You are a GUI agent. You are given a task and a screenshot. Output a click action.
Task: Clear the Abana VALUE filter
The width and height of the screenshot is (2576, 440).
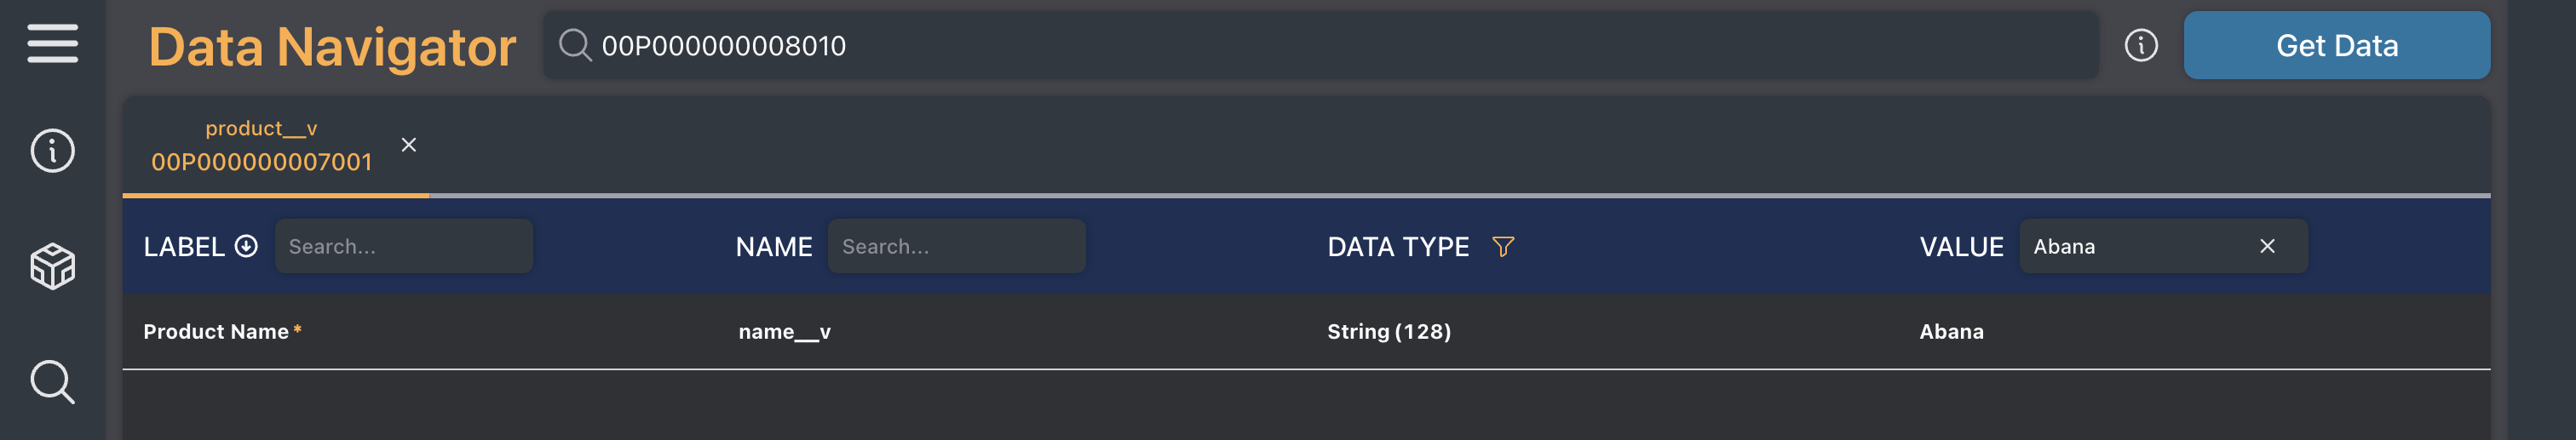click(2267, 247)
